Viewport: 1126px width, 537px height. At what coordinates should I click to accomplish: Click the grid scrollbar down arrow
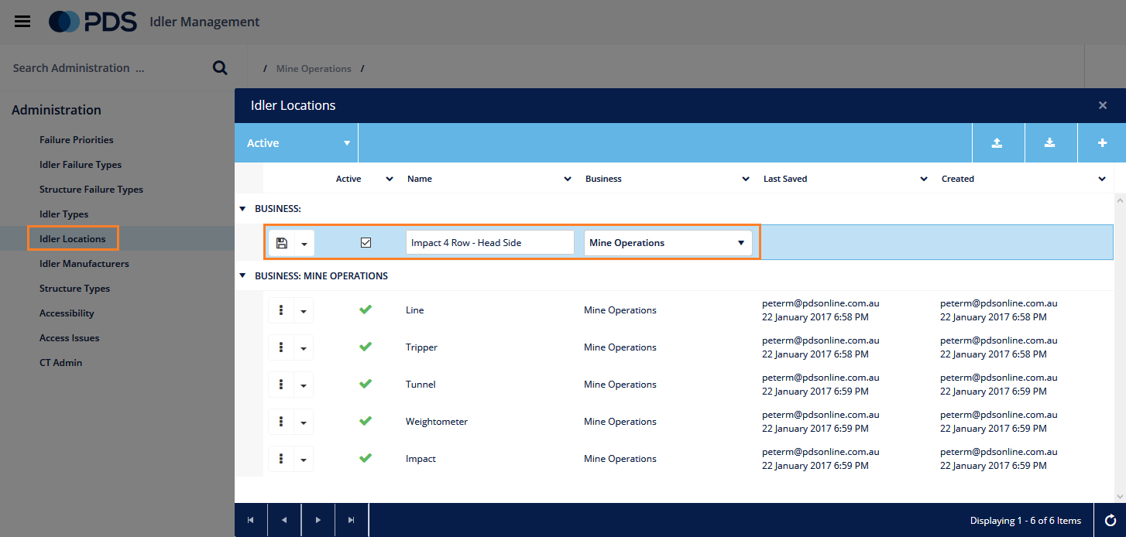click(x=1120, y=495)
